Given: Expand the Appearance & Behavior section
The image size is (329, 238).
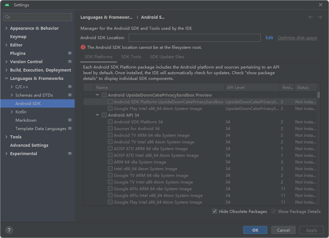Looking at the screenshot, I should click(6, 28).
